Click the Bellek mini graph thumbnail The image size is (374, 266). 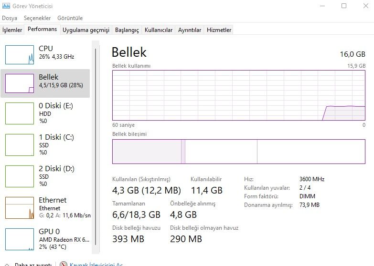pos(20,83)
